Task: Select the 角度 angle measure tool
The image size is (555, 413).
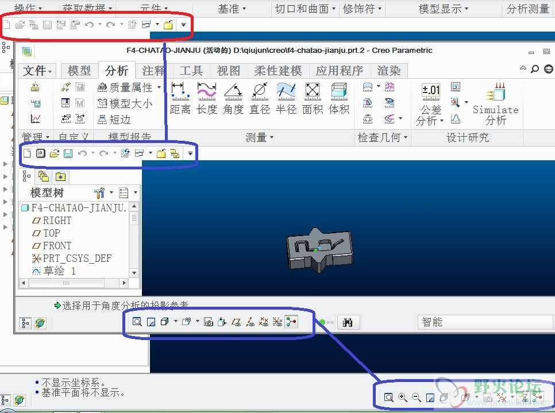Action: 233,98
